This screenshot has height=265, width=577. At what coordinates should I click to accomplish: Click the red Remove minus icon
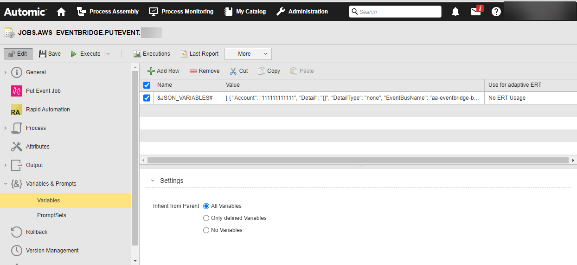tap(193, 71)
